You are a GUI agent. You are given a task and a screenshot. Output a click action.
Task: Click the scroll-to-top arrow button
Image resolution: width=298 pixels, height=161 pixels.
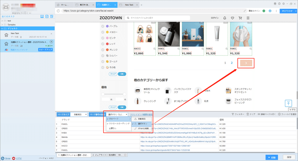[x=288, y=103]
